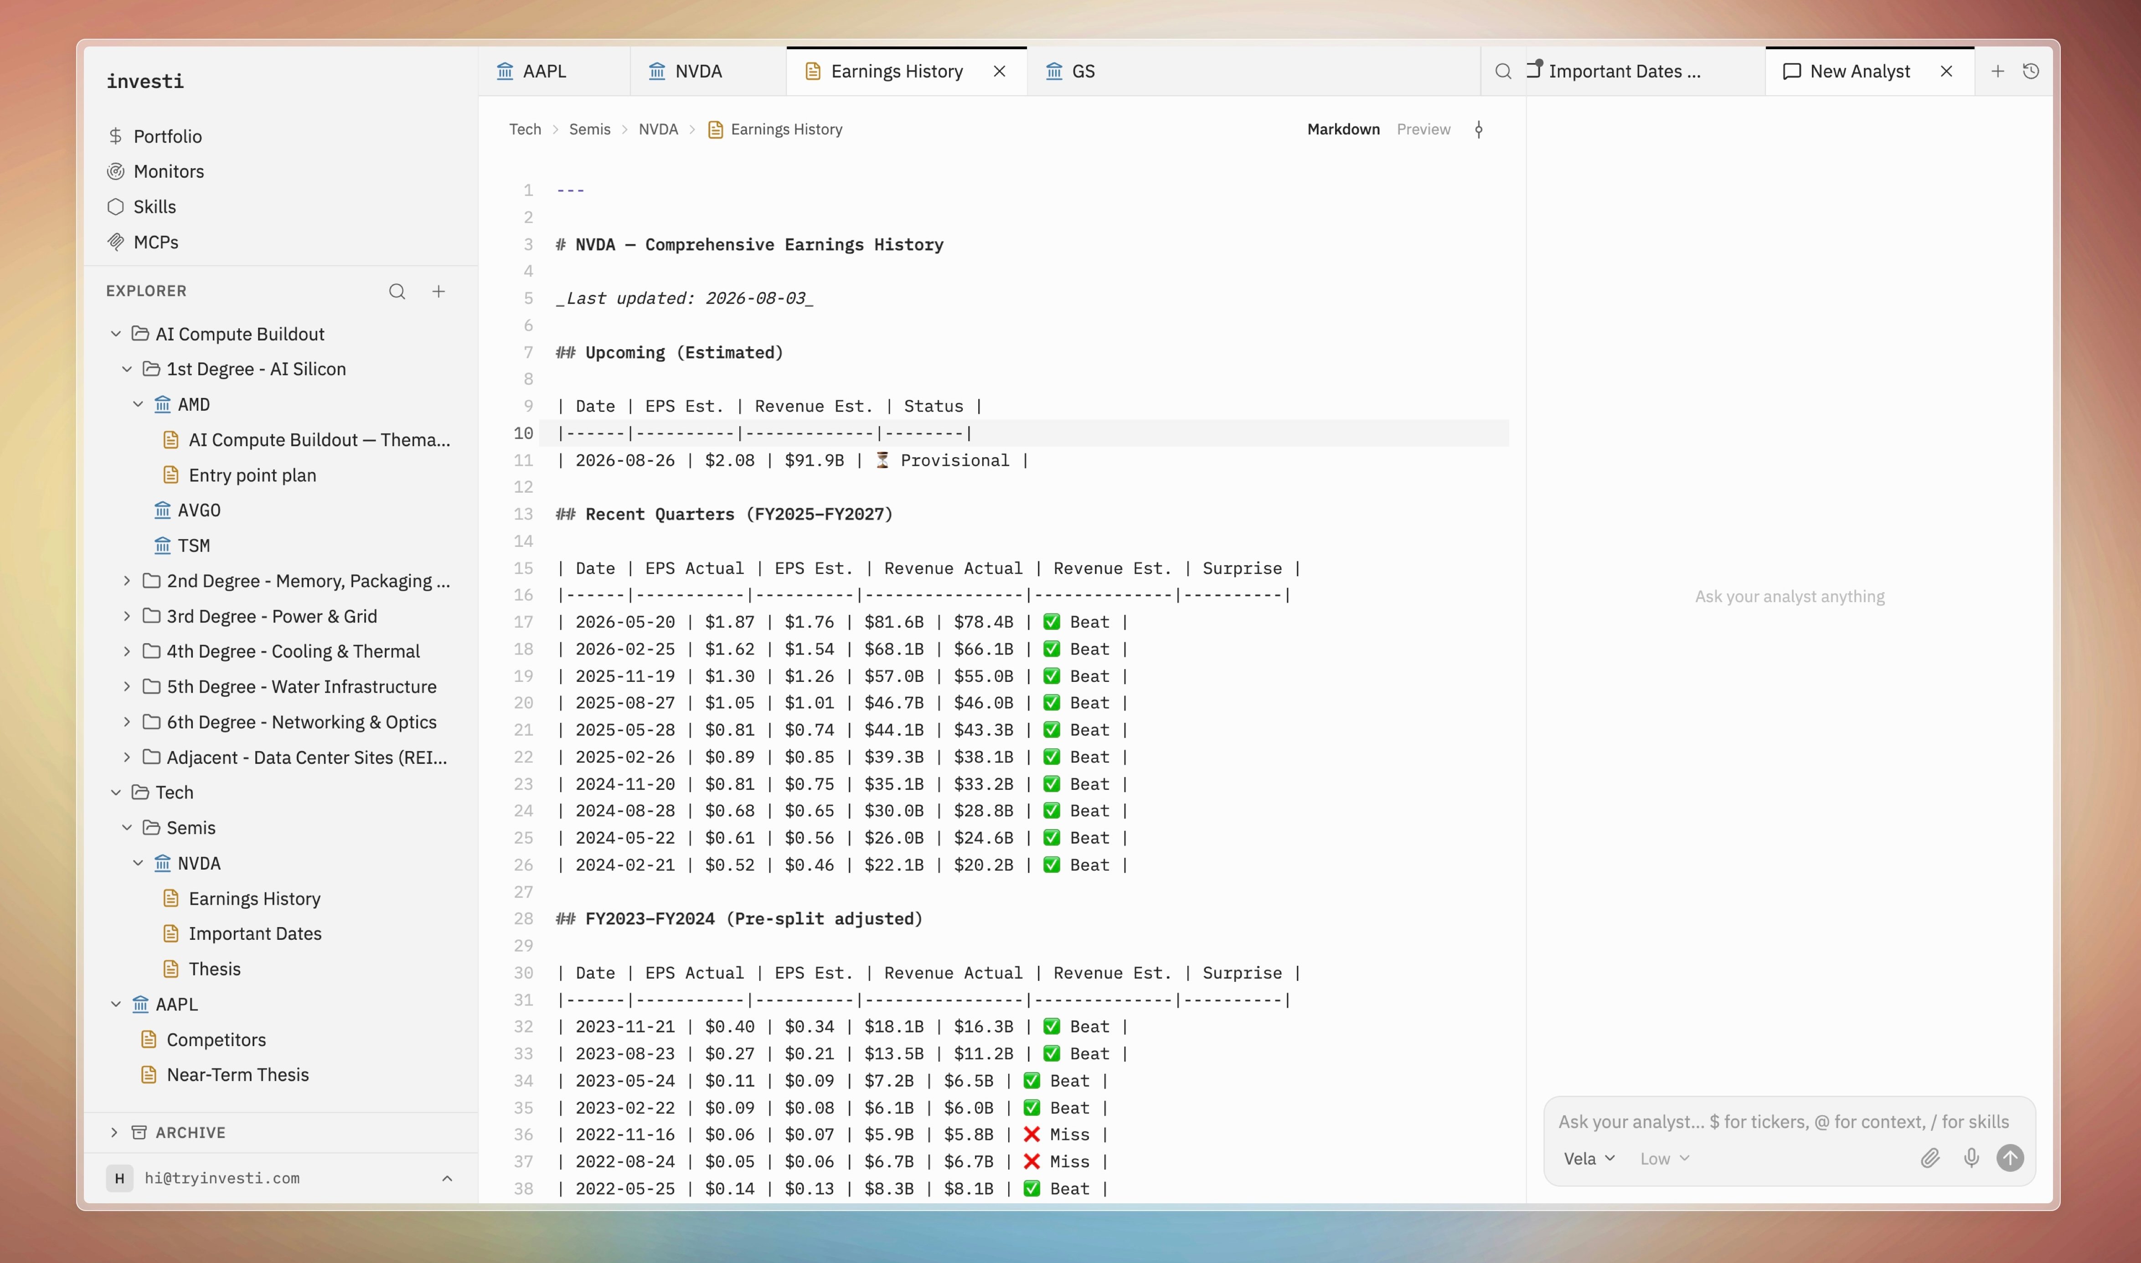Open the Low effort dropdown
Image resolution: width=2141 pixels, height=1263 pixels.
pyautogui.click(x=1665, y=1159)
